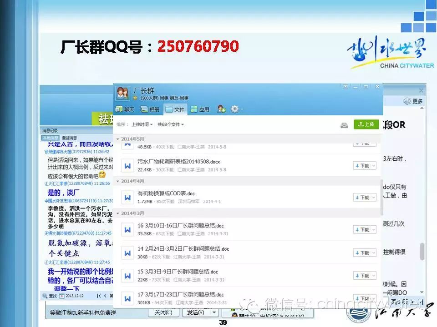Image resolution: width=437 pixels, height=327 pixels.
Task: Open download options arrow for 14 2月24日-3月2日 file
Action: pos(374,253)
